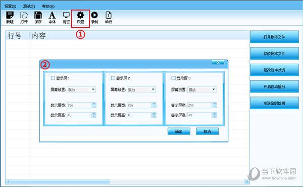Save using the 保存 toolbar icon
303x187 pixels.
(38, 17)
